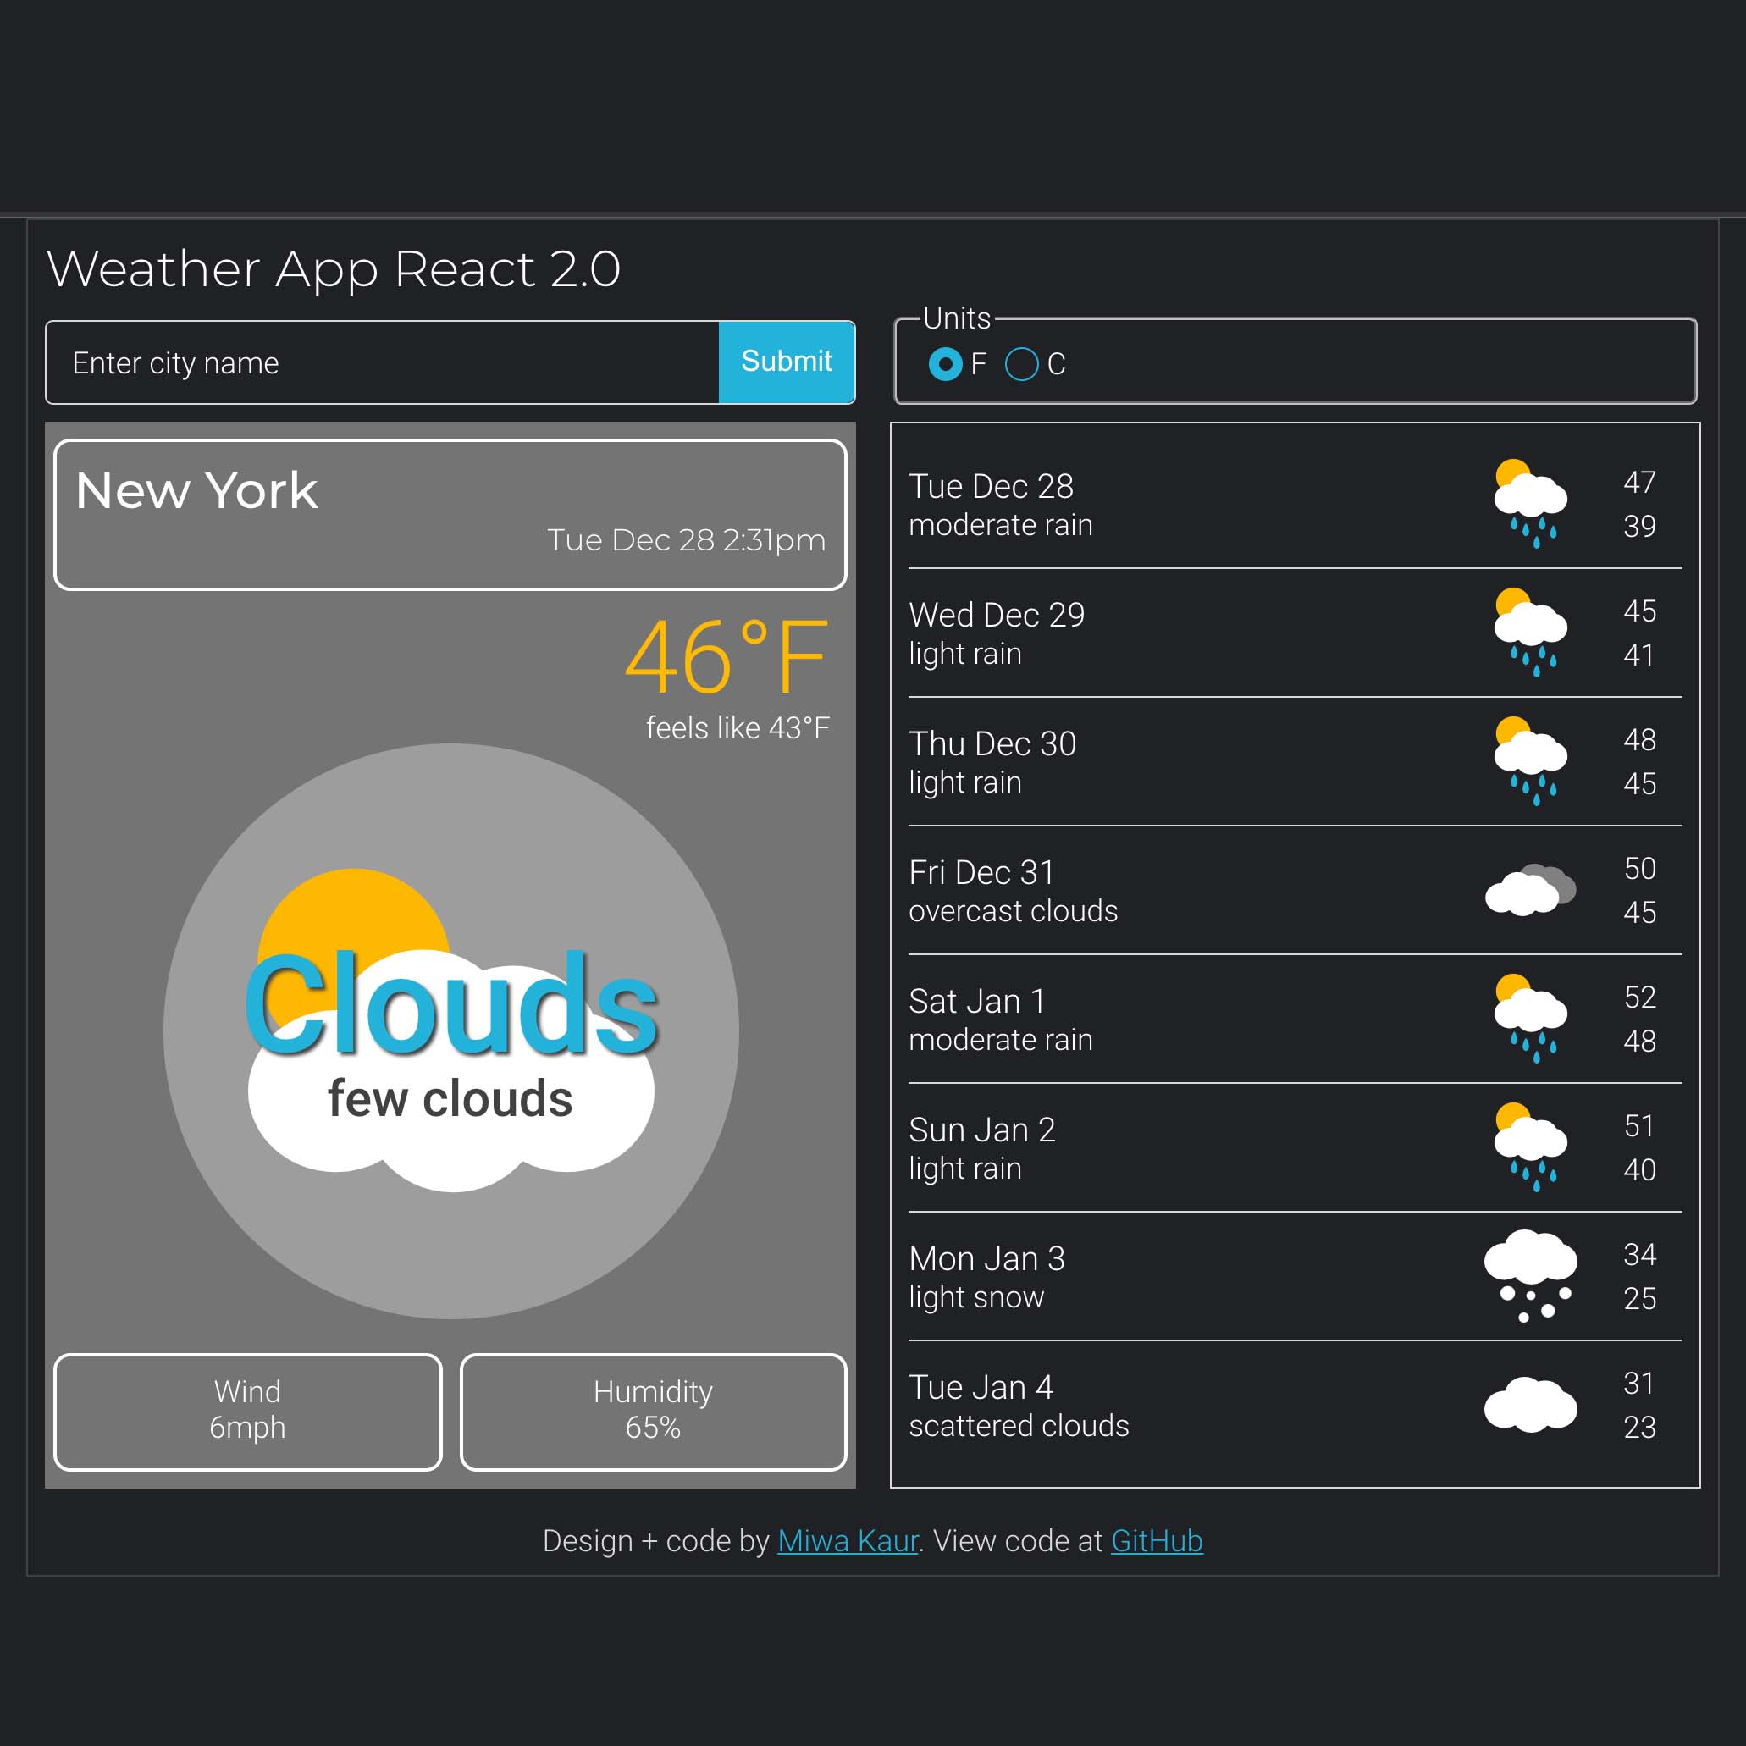Open the GitHub code link
The width and height of the screenshot is (1746, 1746).
point(1156,1541)
